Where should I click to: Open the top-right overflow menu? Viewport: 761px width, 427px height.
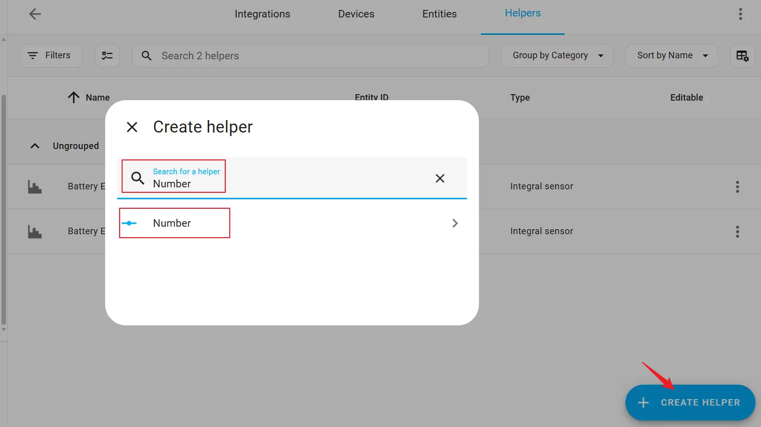click(740, 14)
